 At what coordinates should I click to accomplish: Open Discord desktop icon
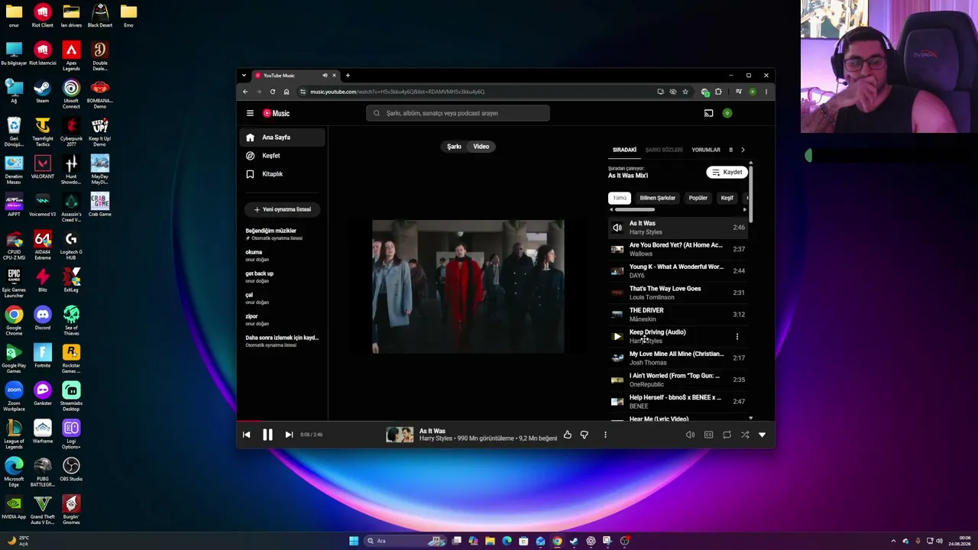tap(43, 319)
